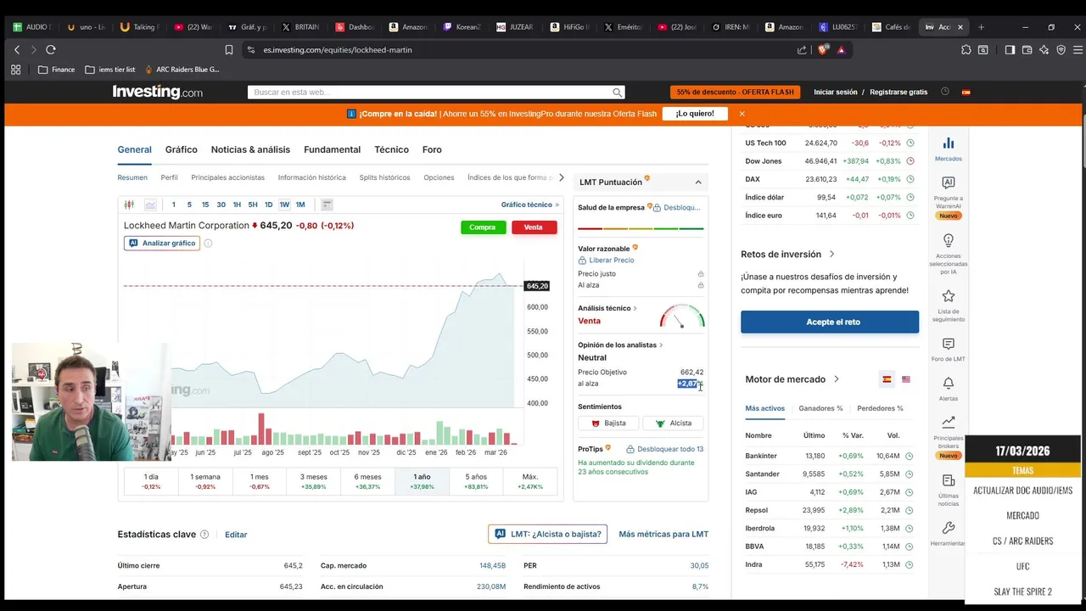Open Noticias & análisis tab

coord(250,150)
